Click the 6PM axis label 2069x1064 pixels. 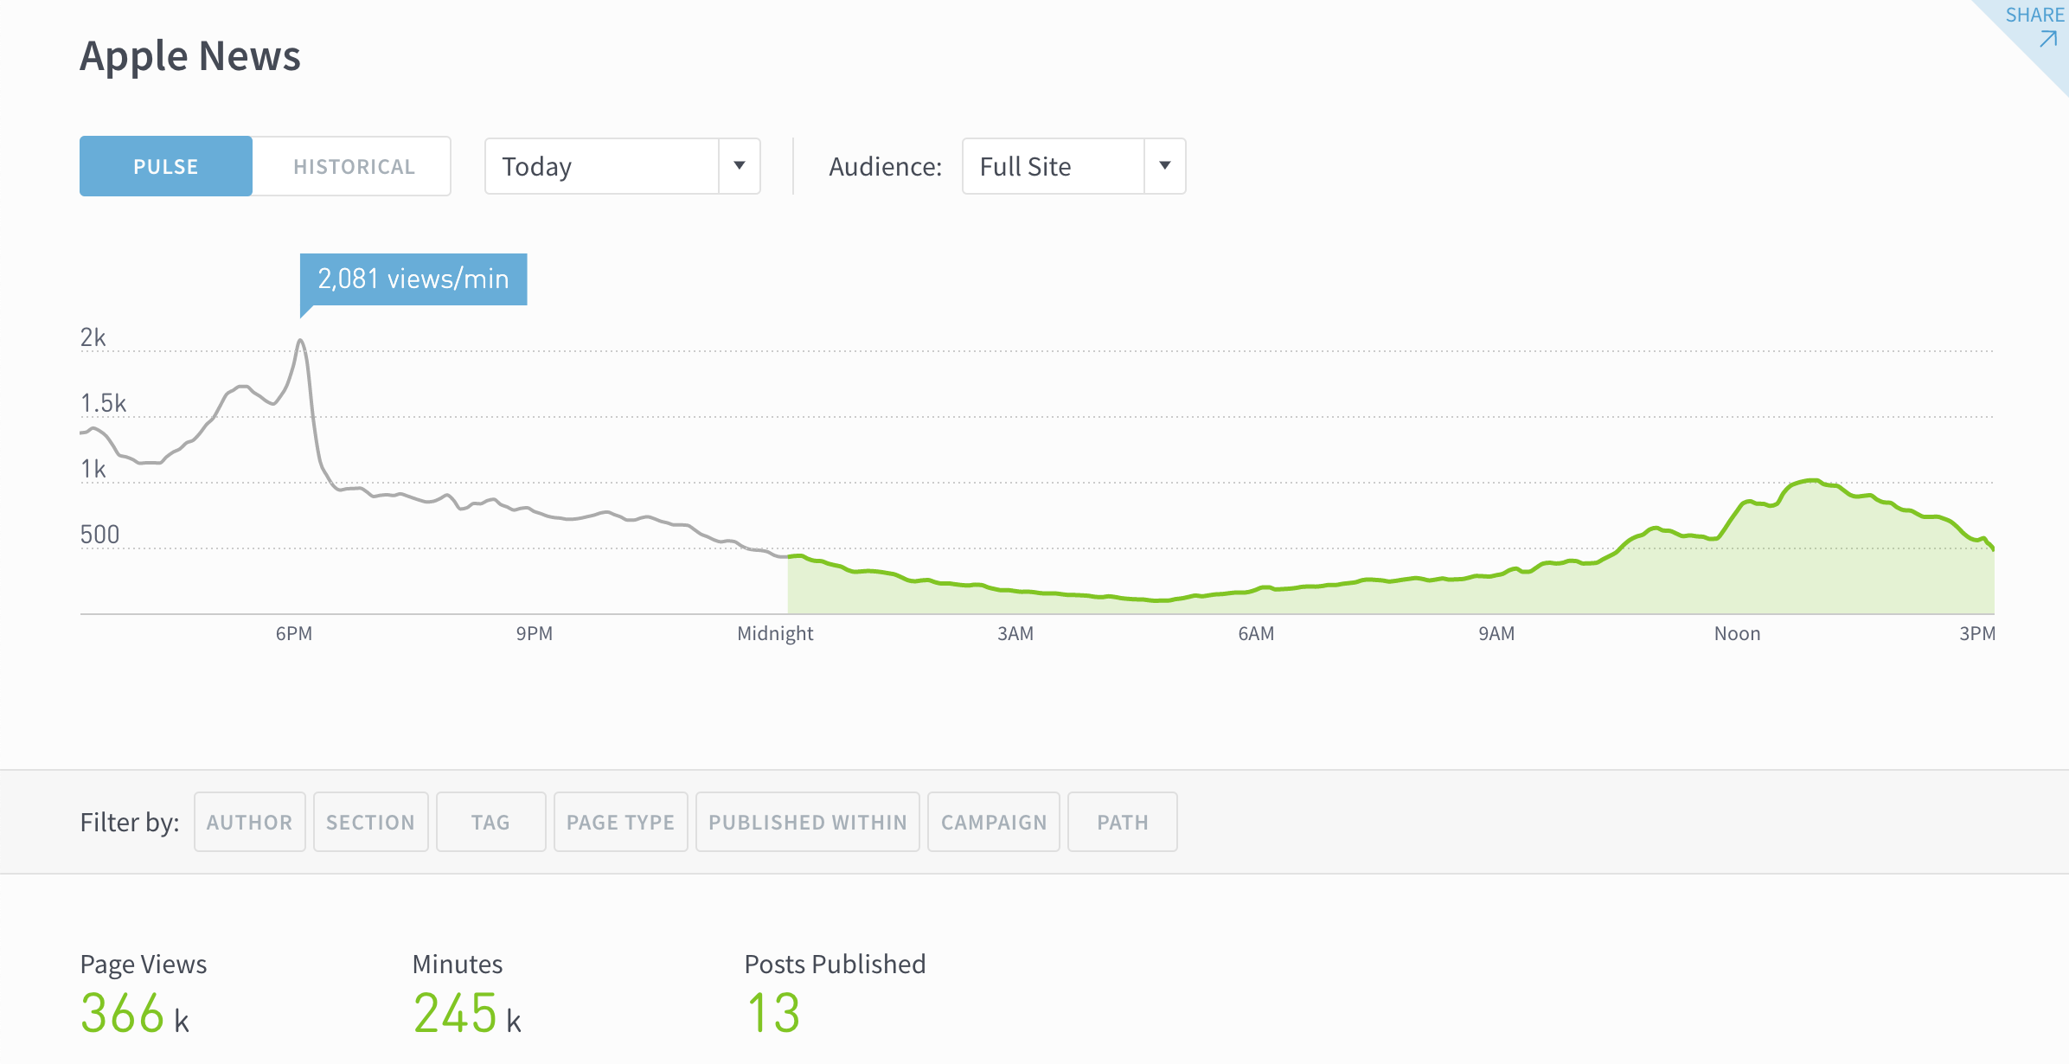294,633
